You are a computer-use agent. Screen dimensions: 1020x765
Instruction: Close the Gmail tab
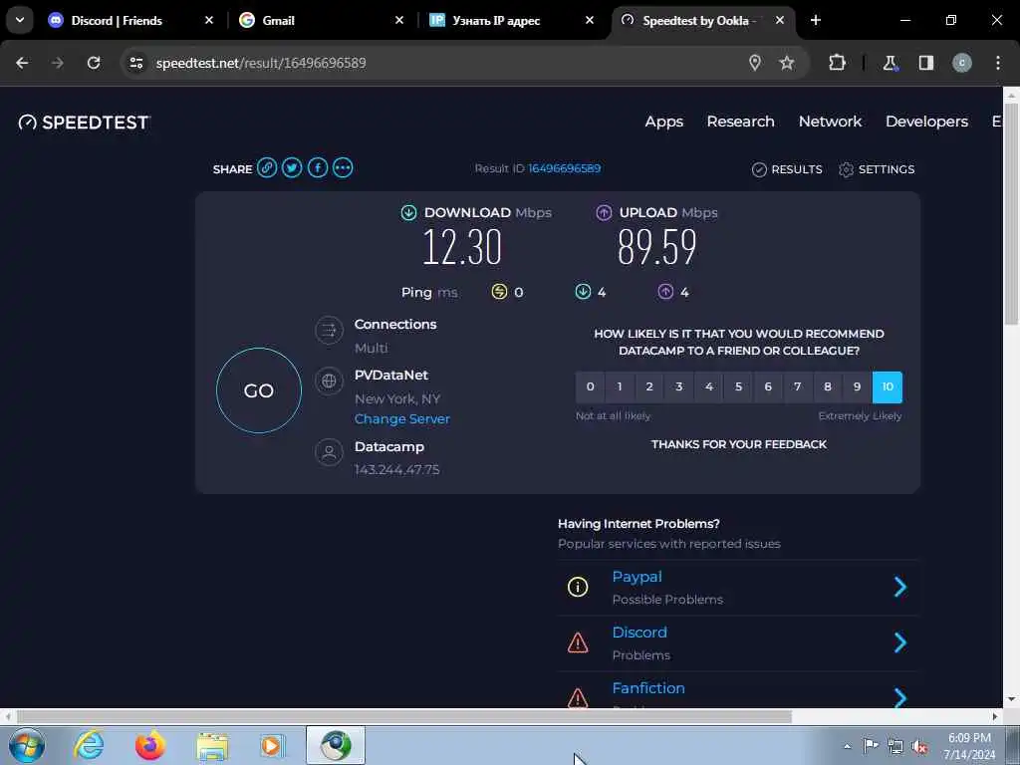click(x=399, y=20)
